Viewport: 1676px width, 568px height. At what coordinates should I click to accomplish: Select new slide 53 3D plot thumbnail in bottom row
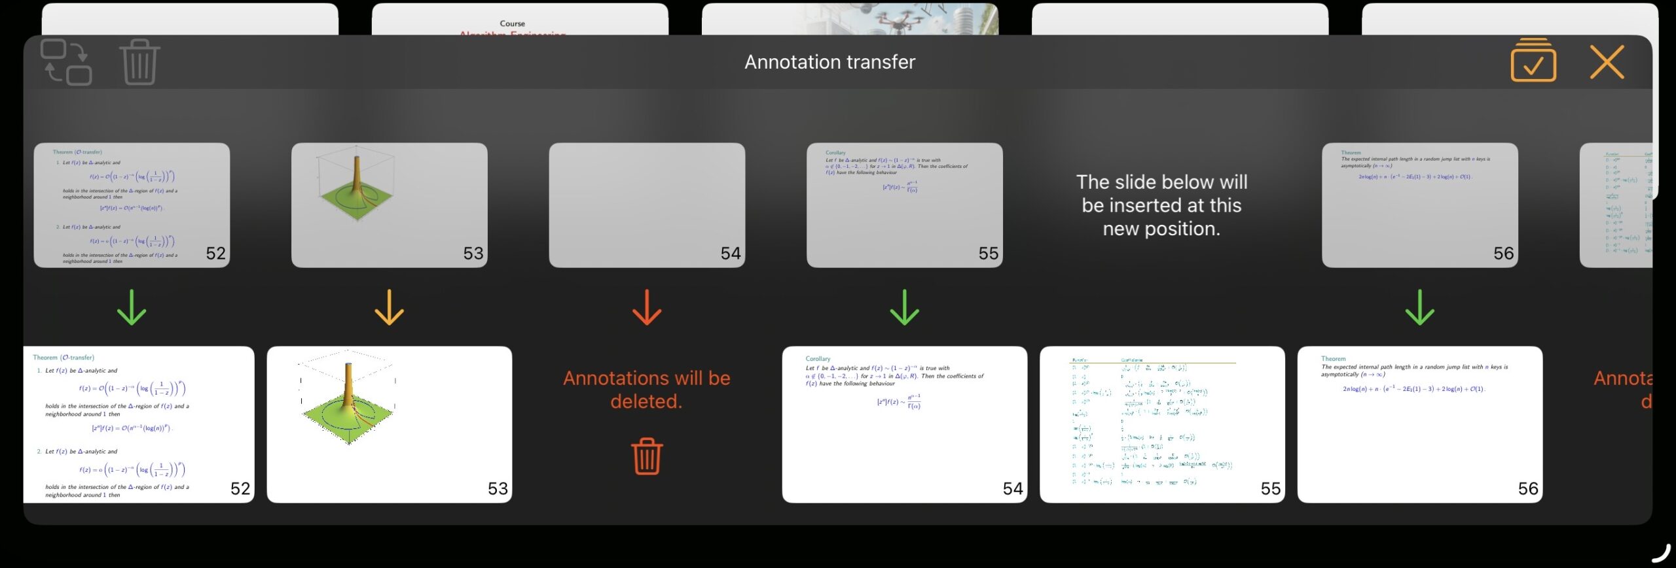pos(389,424)
